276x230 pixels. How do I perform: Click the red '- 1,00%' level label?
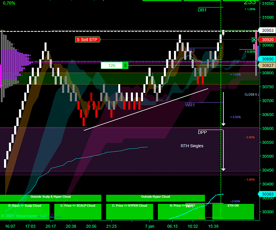[250, 180]
